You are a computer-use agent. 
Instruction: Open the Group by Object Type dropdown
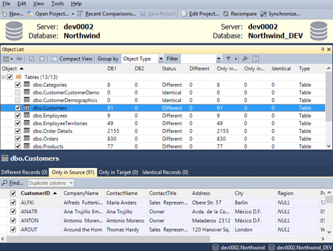click(x=161, y=59)
